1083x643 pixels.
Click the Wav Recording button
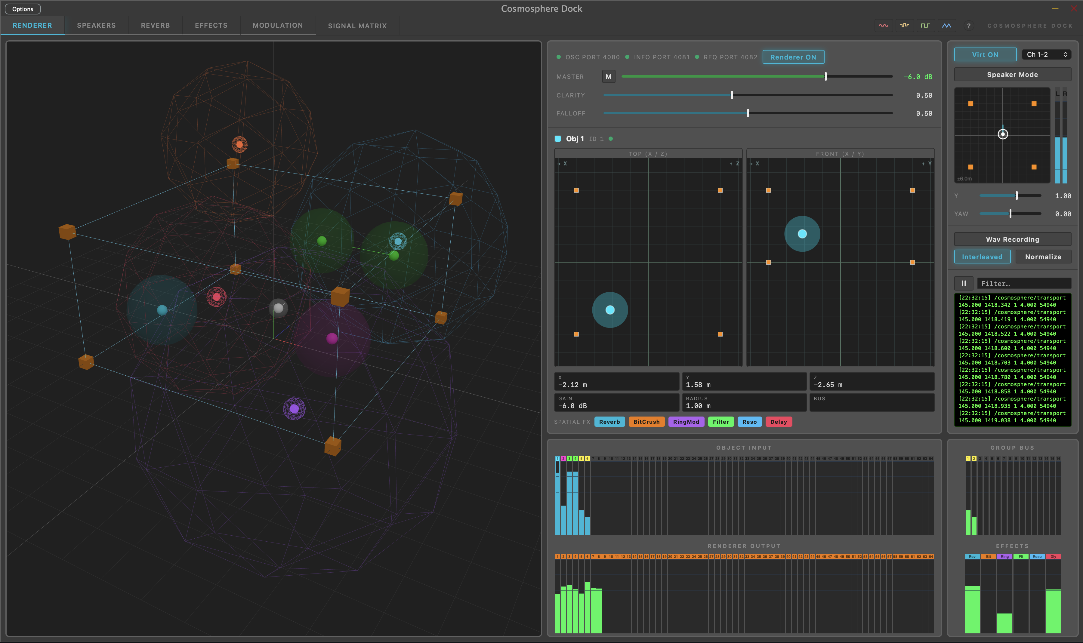1012,240
